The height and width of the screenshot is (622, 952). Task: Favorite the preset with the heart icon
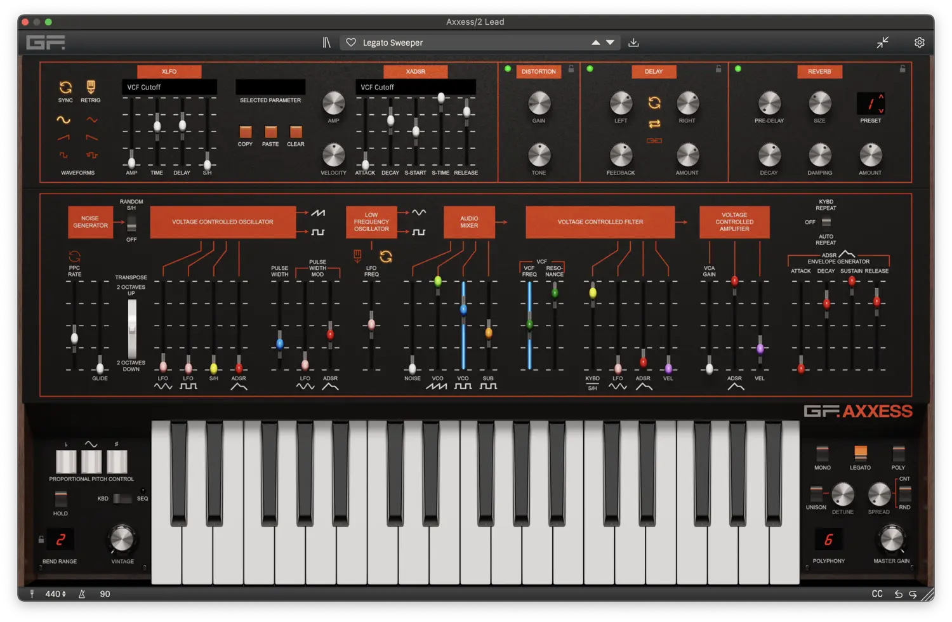tap(351, 43)
